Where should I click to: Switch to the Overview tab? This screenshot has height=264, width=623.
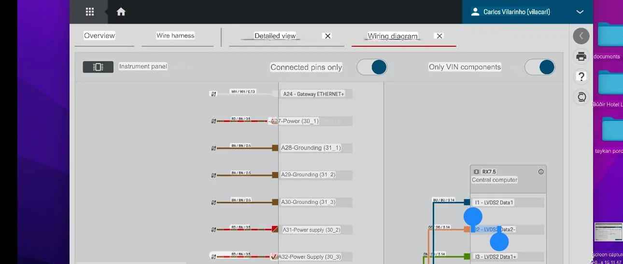click(x=99, y=36)
